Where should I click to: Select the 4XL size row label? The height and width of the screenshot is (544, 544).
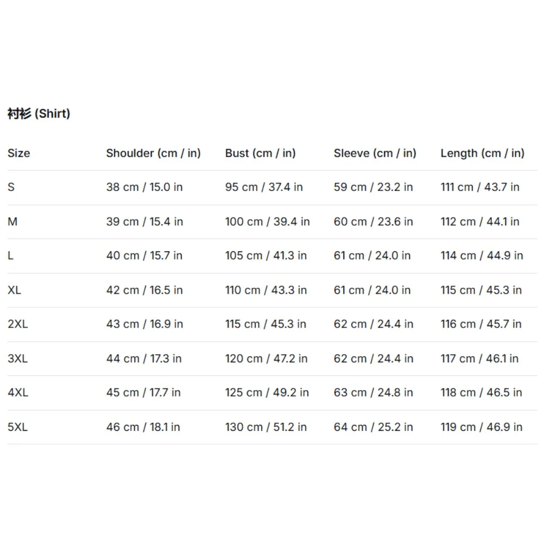pyautogui.click(x=18, y=392)
